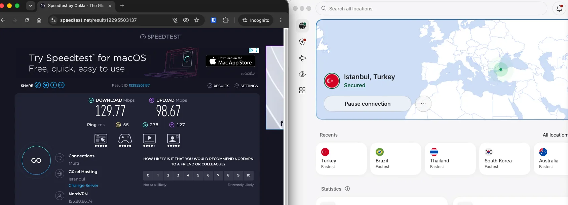Viewport: 568px width, 205px height.
Task: Open NordVPN dark web monitor target icon
Action: (302, 74)
